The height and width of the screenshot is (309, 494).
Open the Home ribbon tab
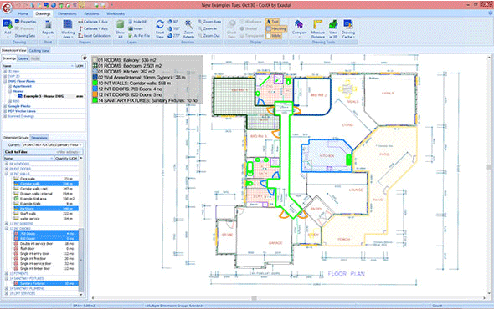23,14
